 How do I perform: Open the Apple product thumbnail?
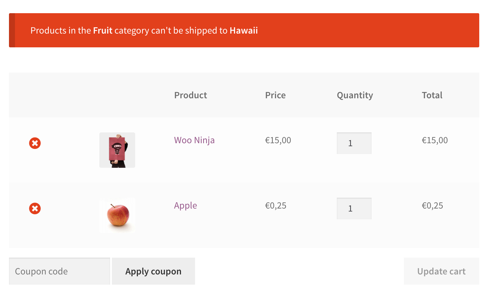point(117,215)
